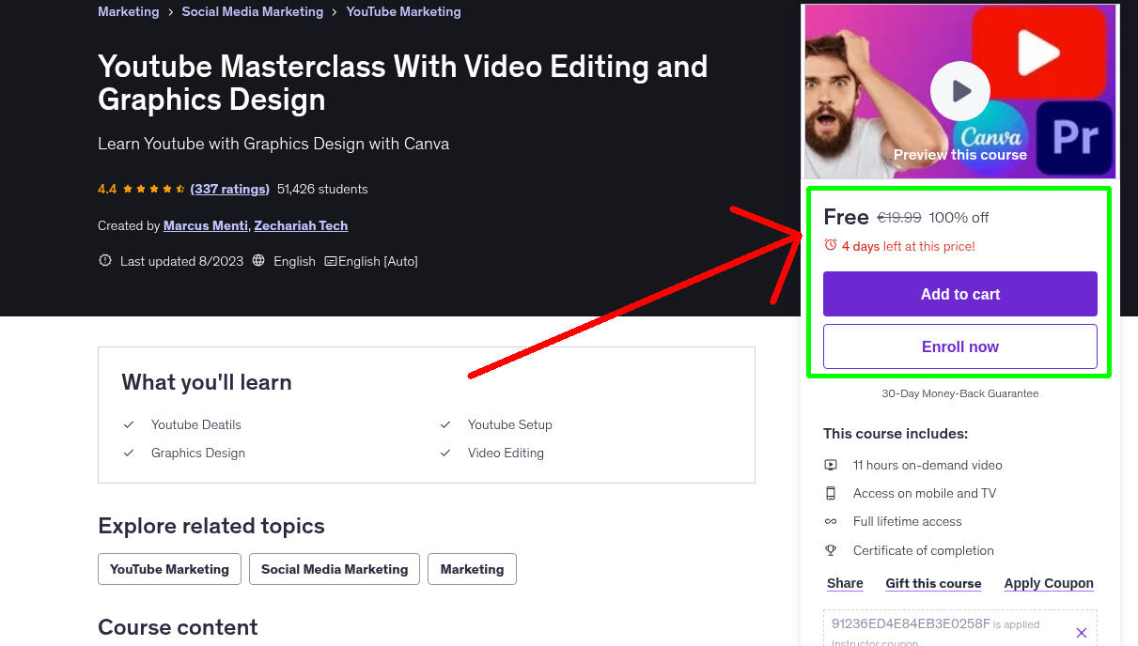
Task: Select the YouTube Marketing topic tag
Action: pos(169,569)
